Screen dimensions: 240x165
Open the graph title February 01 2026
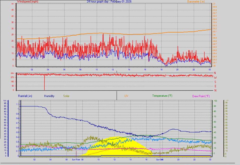pyautogui.click(x=109, y=1)
